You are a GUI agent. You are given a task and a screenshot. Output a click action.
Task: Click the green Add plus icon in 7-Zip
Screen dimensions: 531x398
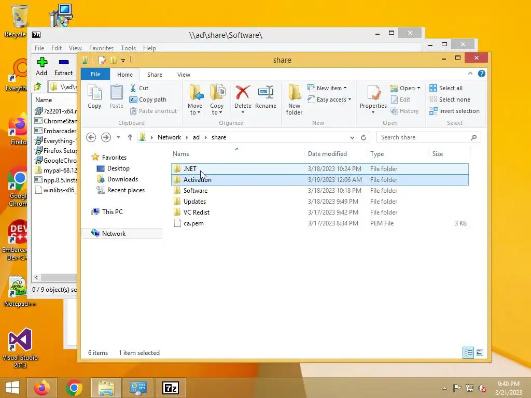coord(42,62)
